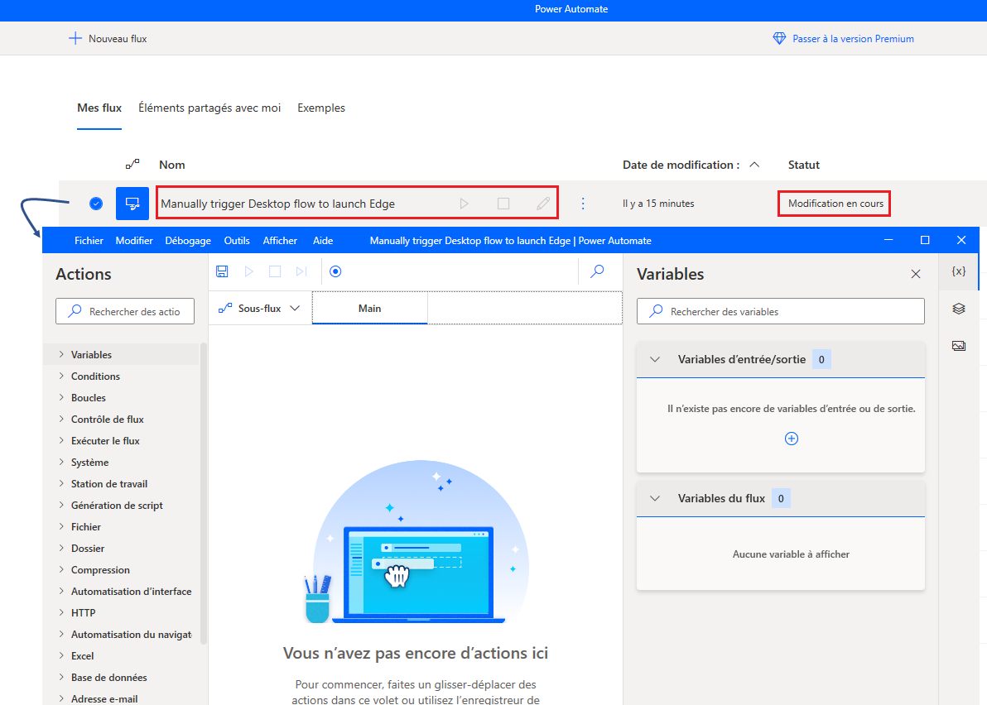Image resolution: width=987 pixels, height=705 pixels.
Task: Edit the flow with the pencil icon
Action: (543, 204)
